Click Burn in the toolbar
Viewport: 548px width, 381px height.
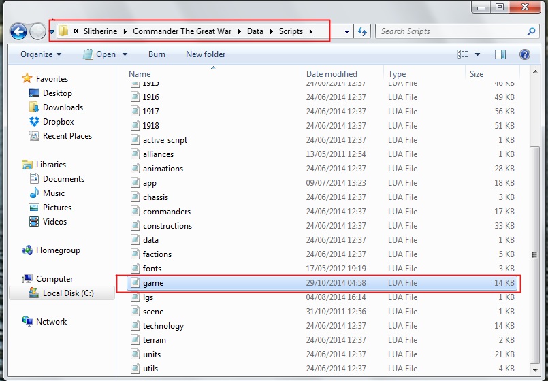pos(157,54)
